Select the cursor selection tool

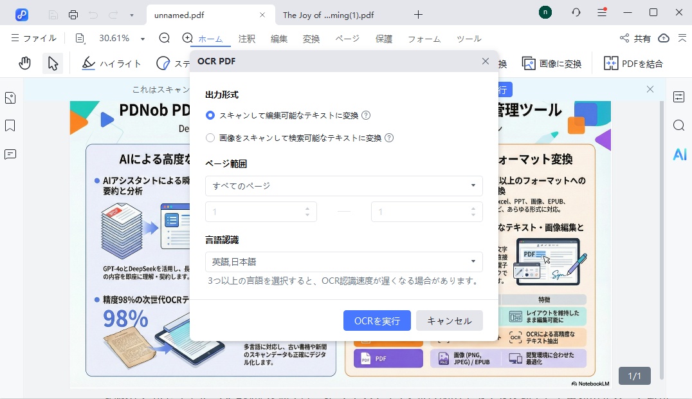tap(53, 62)
